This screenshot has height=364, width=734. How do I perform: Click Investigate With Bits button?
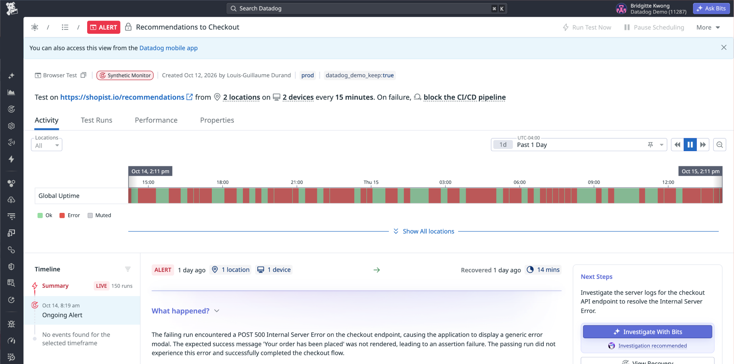pos(648,332)
